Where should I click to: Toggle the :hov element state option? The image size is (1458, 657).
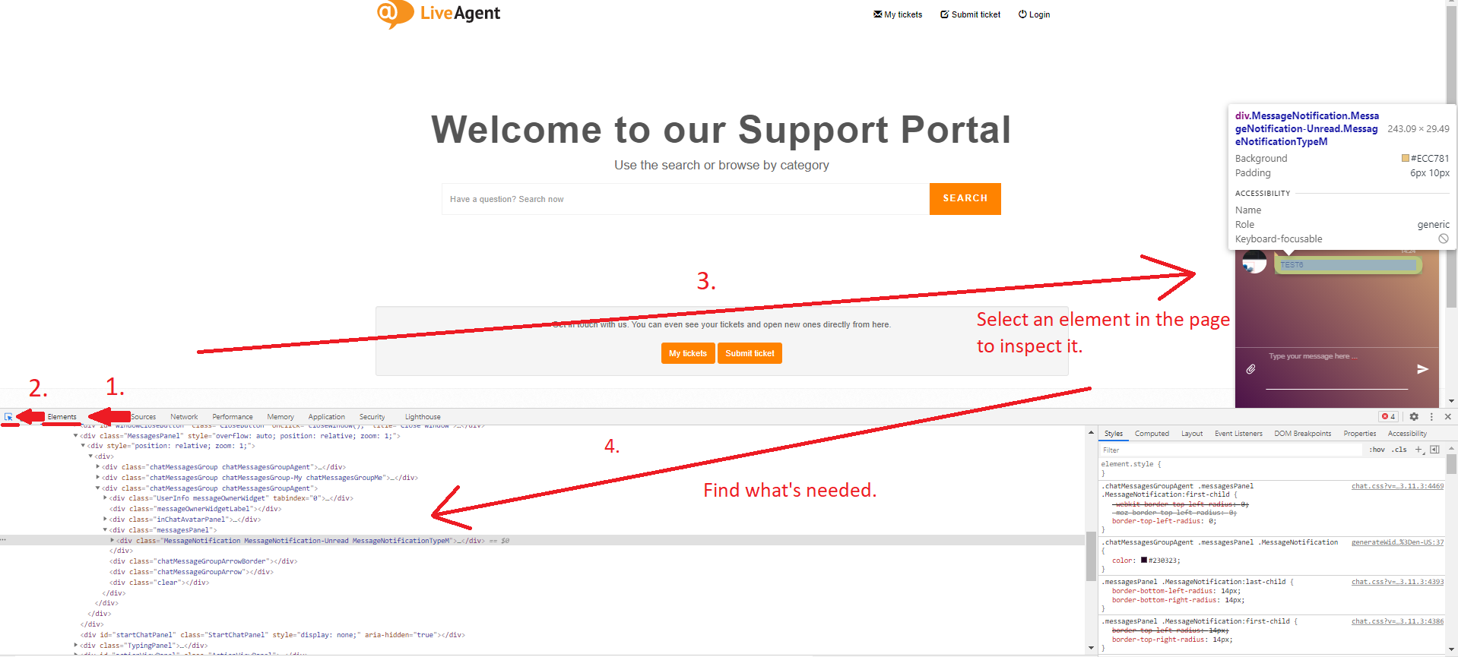point(1377,450)
